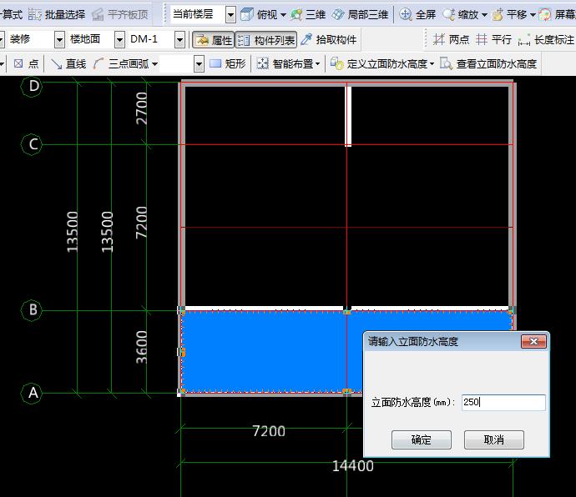Select the 平移 pan tool
This screenshot has height=497, width=576.
pos(510,15)
